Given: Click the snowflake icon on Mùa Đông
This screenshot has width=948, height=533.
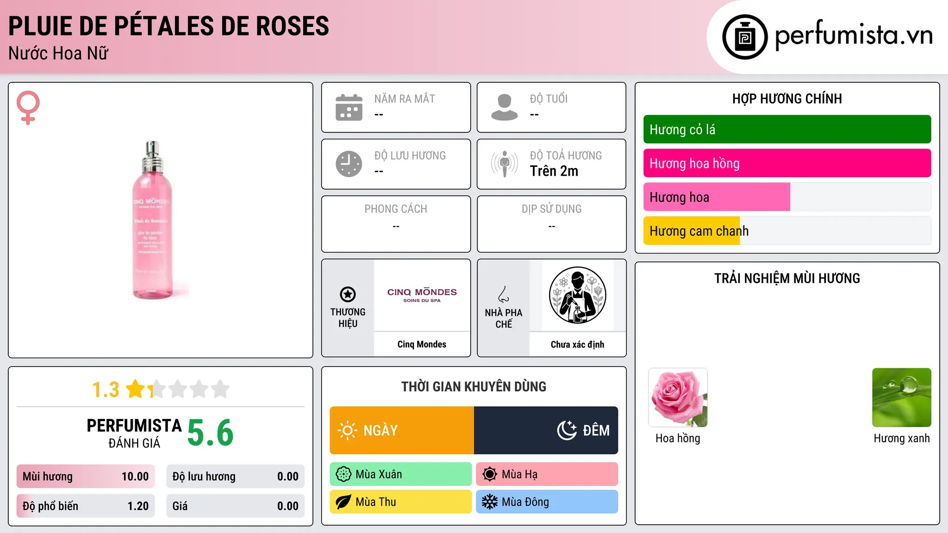Looking at the screenshot, I should click(x=489, y=502).
